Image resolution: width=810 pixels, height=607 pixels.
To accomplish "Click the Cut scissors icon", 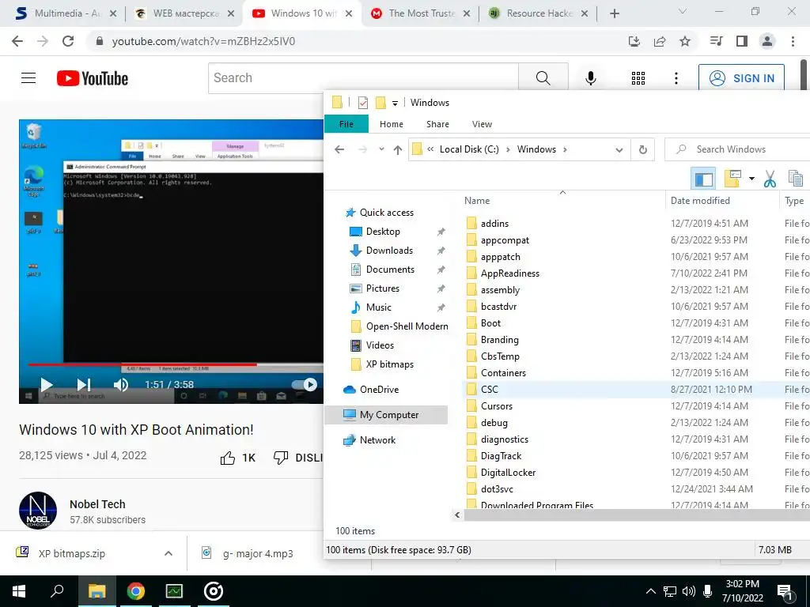I will tap(770, 179).
